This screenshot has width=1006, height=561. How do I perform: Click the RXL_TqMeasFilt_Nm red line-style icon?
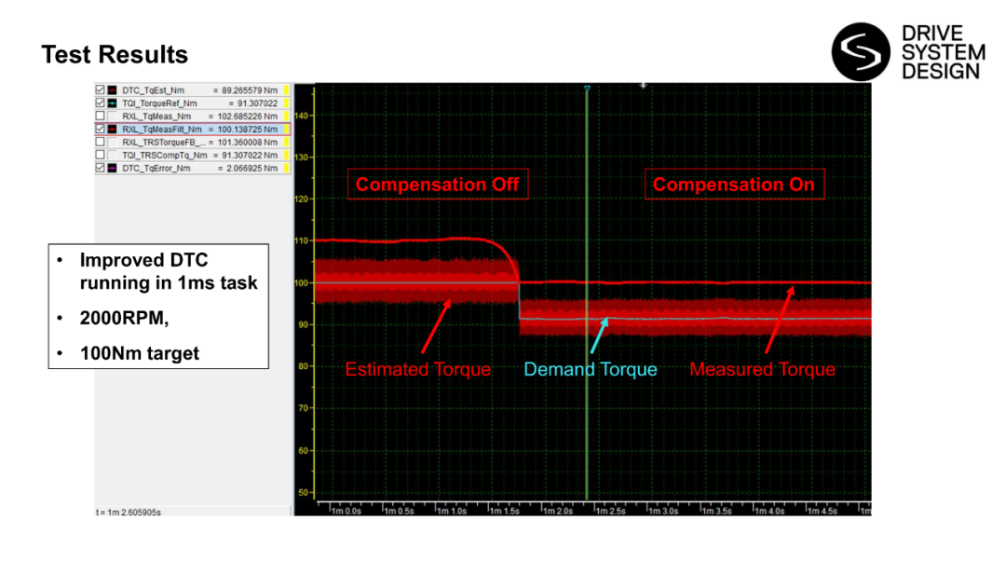click(112, 130)
